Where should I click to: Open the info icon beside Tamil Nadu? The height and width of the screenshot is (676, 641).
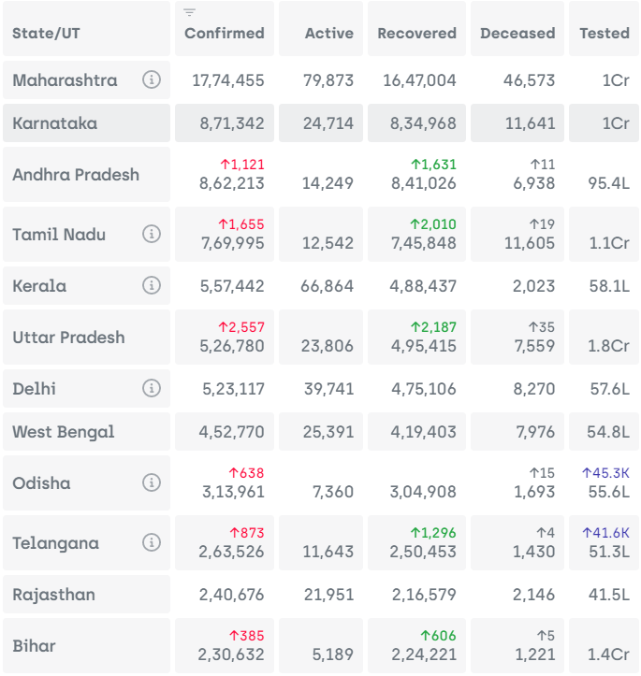151,234
